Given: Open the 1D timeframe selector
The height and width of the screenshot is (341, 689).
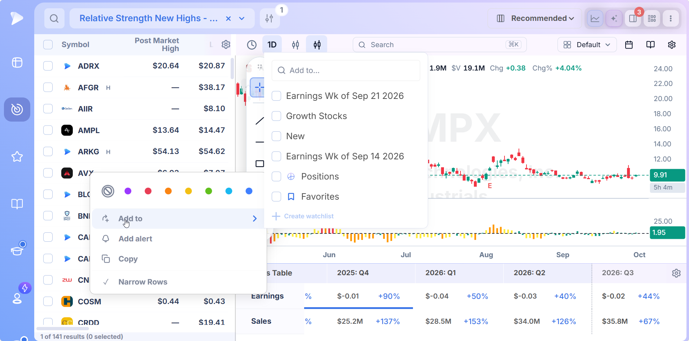Looking at the screenshot, I should coord(272,45).
